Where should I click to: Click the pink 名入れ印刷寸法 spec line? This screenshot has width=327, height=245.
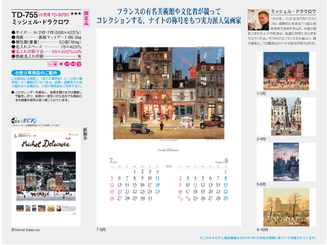46,51
